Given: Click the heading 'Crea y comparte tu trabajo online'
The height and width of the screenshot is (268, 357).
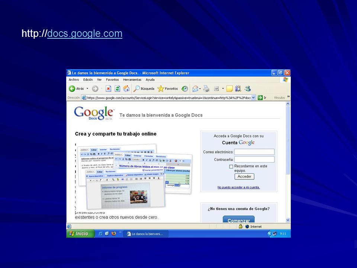Looking at the screenshot, I should click(x=116, y=134).
